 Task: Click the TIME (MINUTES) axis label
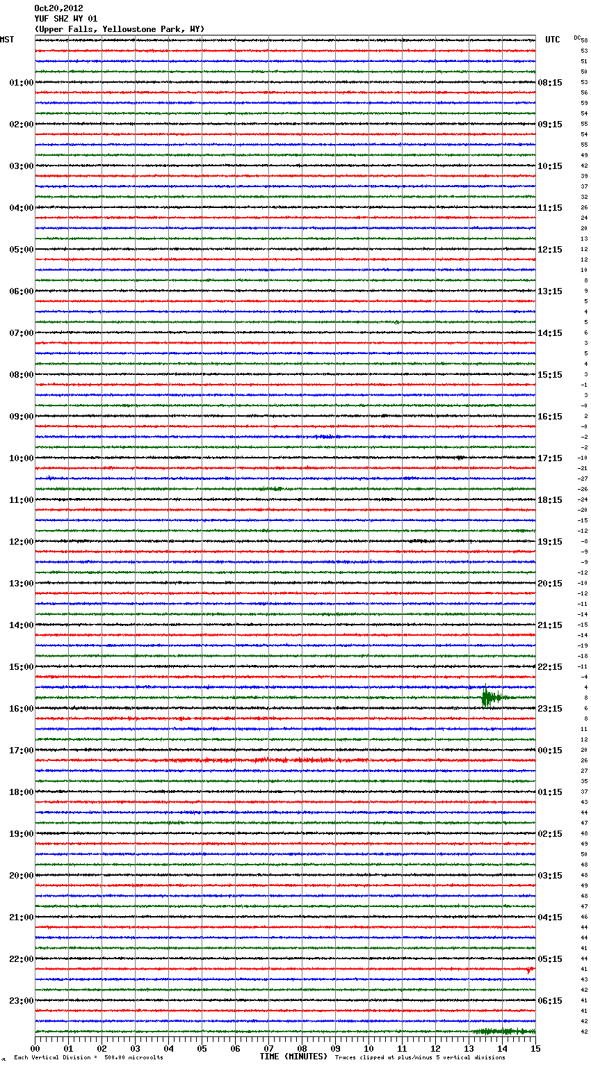click(293, 1057)
